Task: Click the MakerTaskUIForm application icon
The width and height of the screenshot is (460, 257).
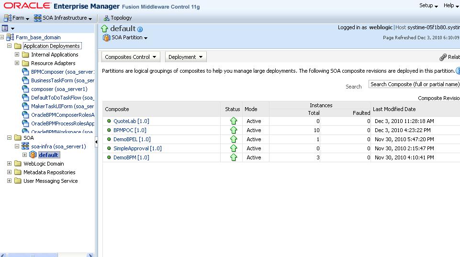Action: pos(25,106)
